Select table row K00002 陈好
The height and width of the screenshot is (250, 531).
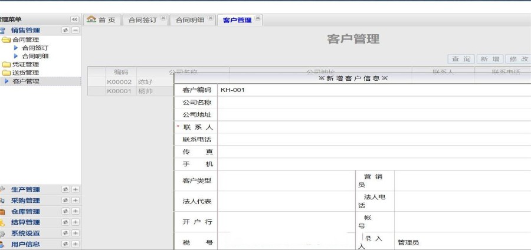tap(131, 82)
